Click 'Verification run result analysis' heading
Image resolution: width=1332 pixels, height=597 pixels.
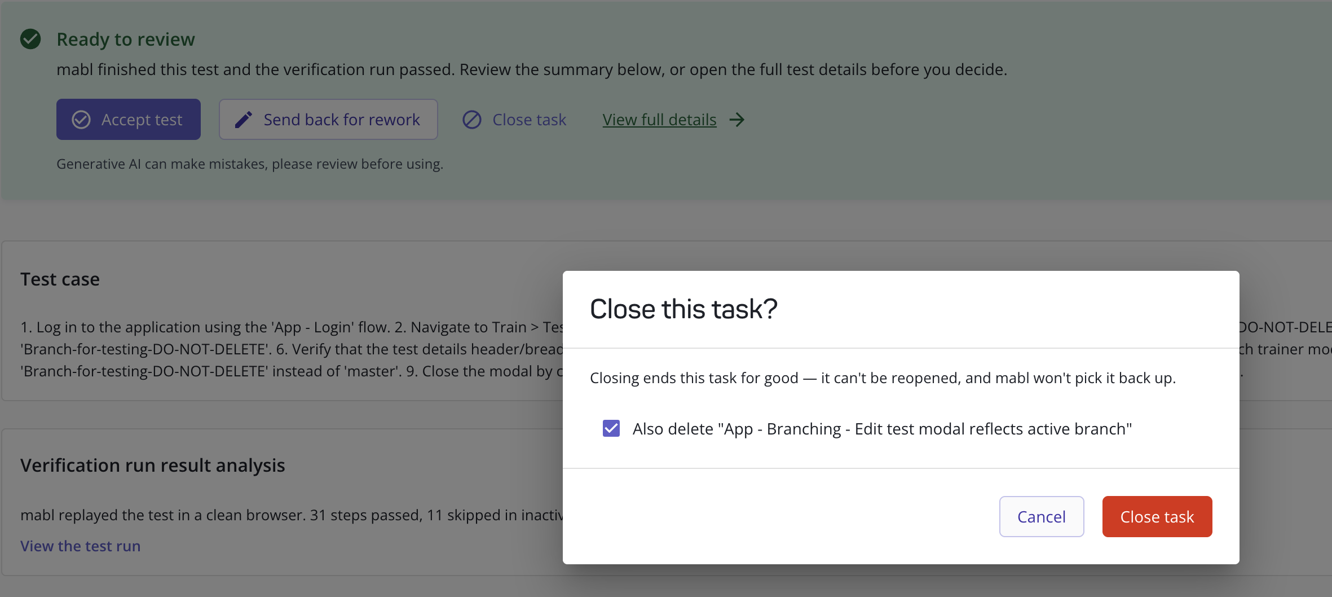pos(153,465)
